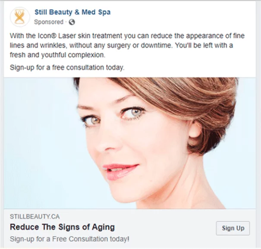
Task: Open the Still Beauty & Med Spa logo avatar
Action: pos(20,17)
